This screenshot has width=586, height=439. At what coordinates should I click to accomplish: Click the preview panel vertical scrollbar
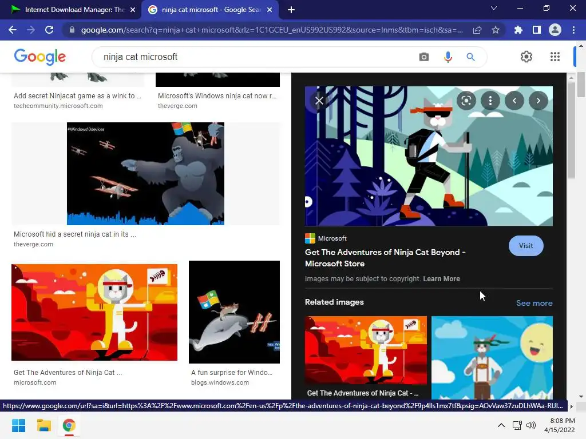coord(571,130)
